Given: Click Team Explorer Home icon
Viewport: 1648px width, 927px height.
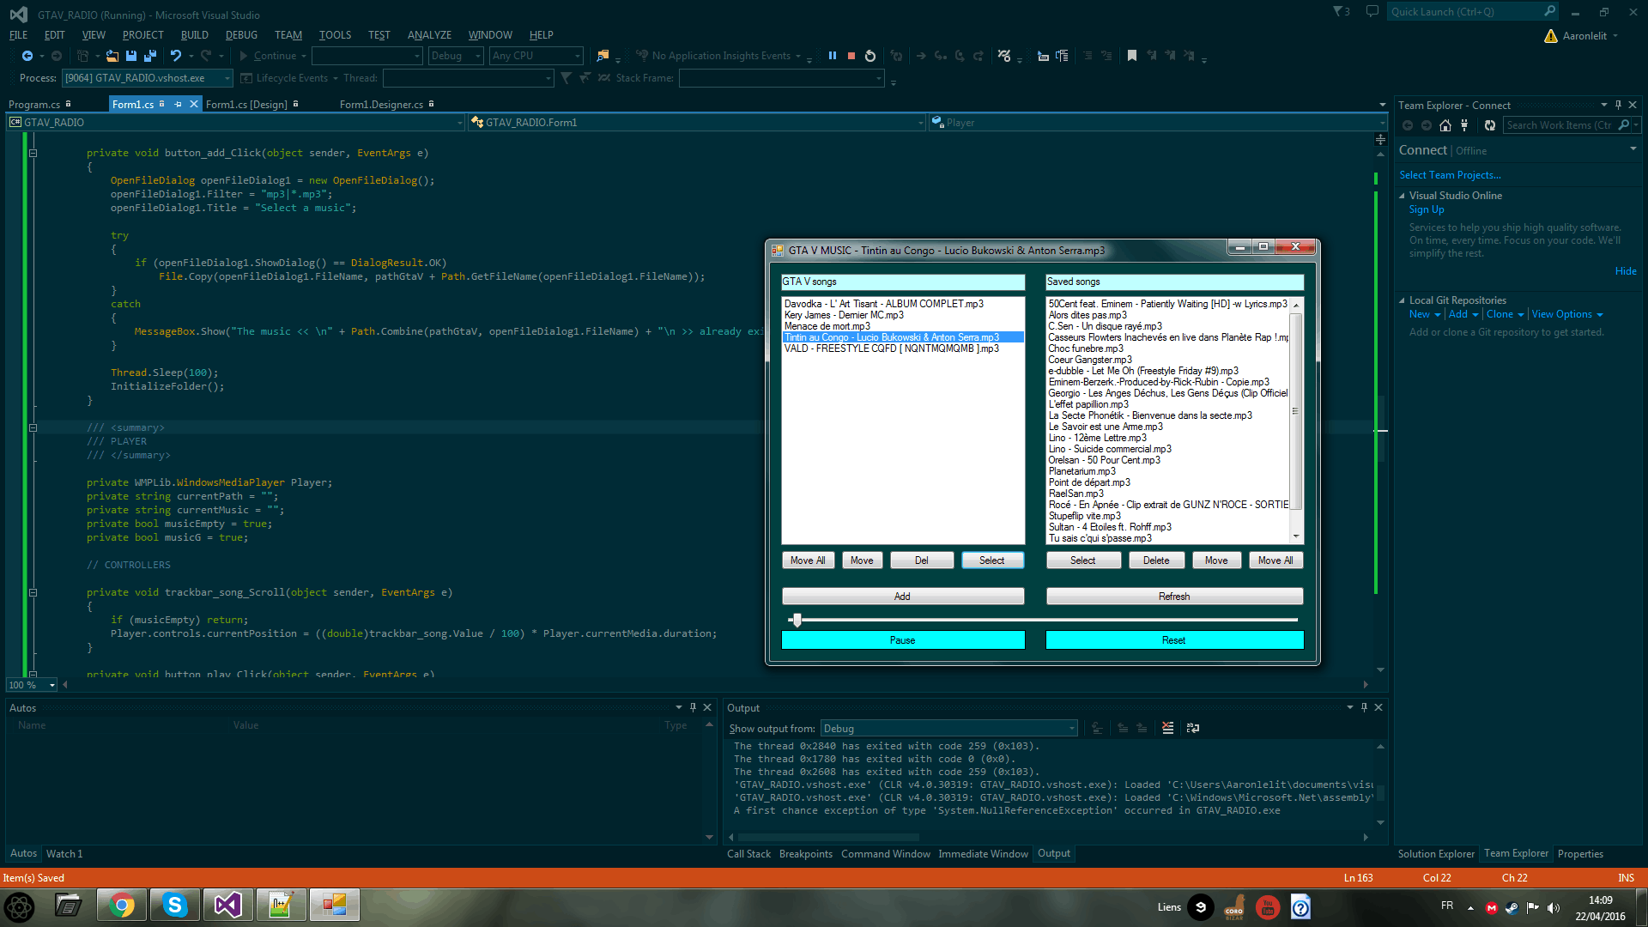Looking at the screenshot, I should (x=1445, y=125).
